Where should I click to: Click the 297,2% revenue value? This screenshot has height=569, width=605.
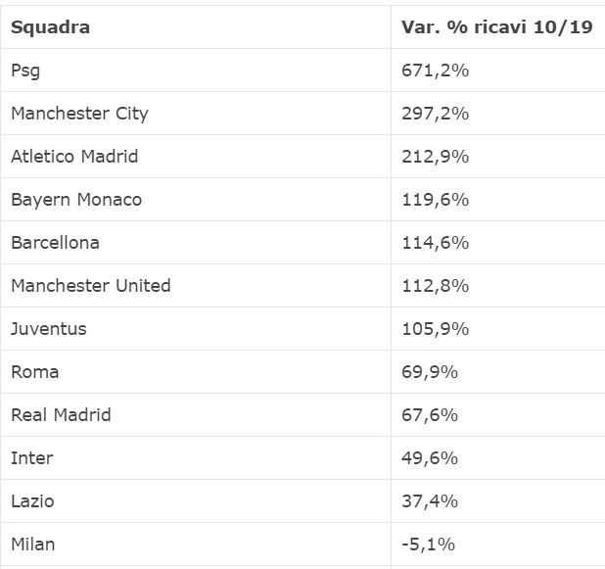click(435, 114)
